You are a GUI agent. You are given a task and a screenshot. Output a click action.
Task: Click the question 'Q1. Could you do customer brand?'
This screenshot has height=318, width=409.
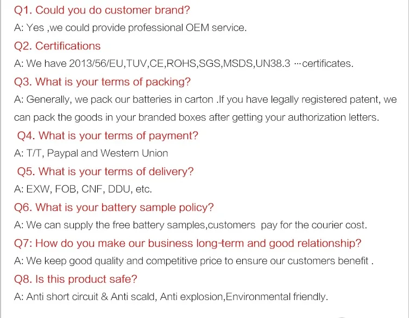(102, 10)
